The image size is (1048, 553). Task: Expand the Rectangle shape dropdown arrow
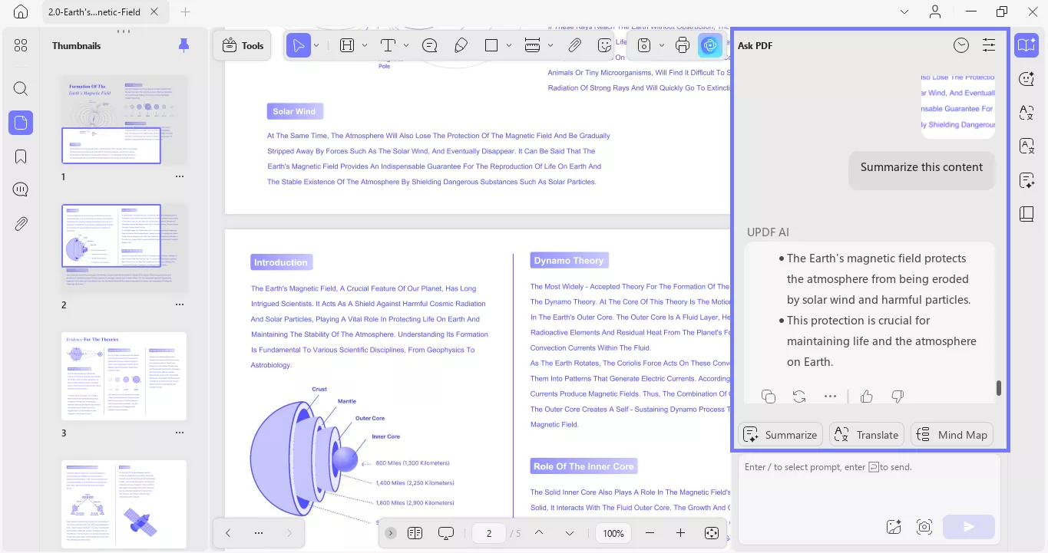pyautogui.click(x=510, y=46)
